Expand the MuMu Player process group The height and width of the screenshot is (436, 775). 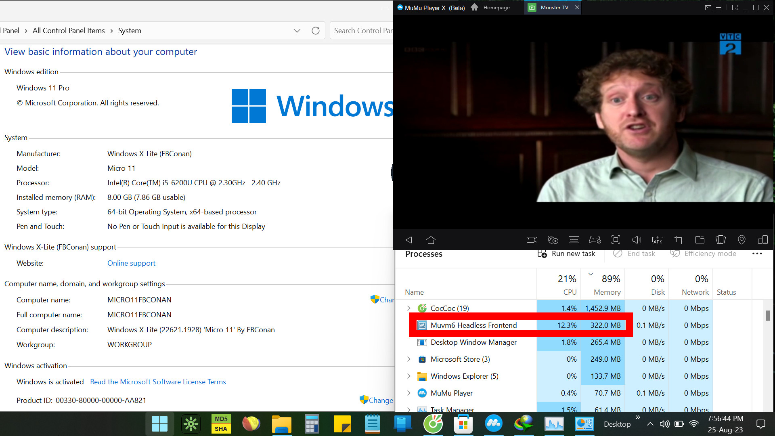coord(408,393)
